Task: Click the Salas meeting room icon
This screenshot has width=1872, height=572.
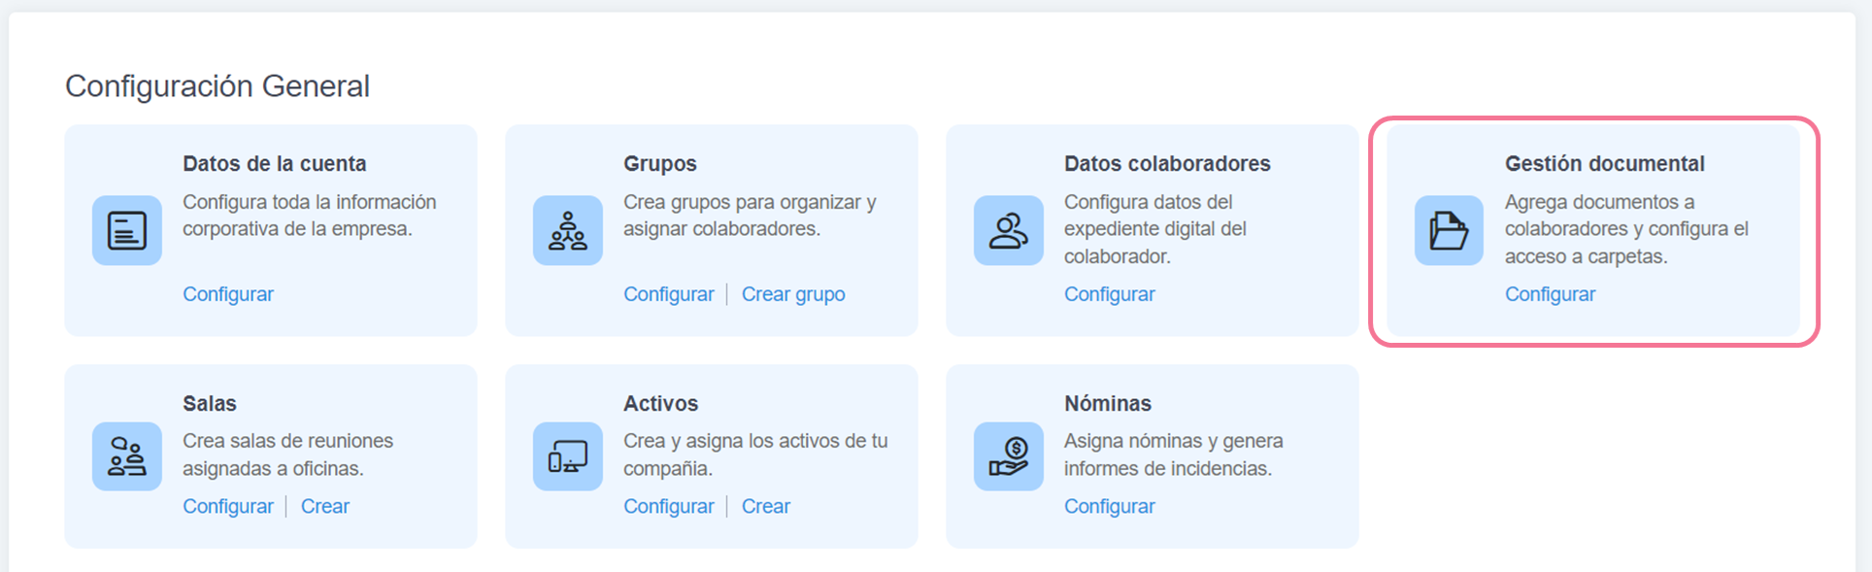Action: 126,455
